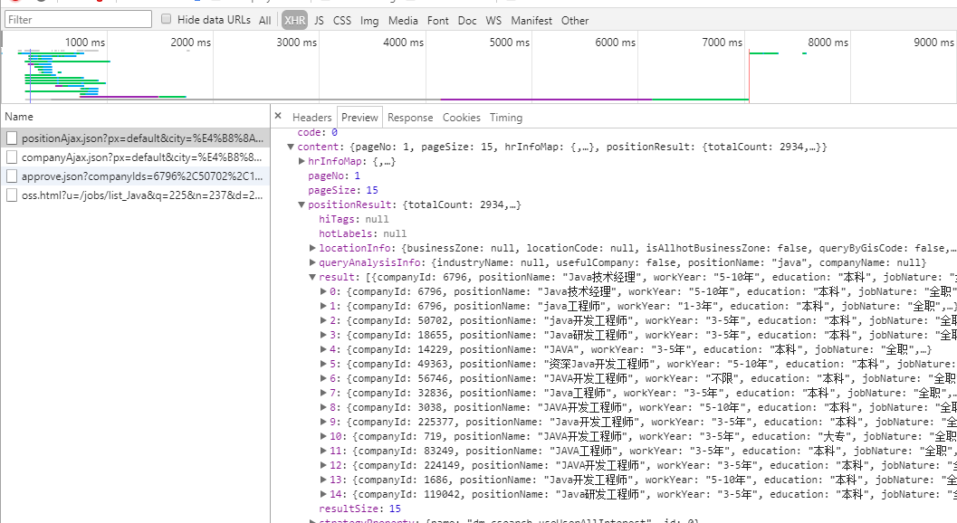Expand result item 5 资深Java开发工程师

pyautogui.click(x=323, y=365)
